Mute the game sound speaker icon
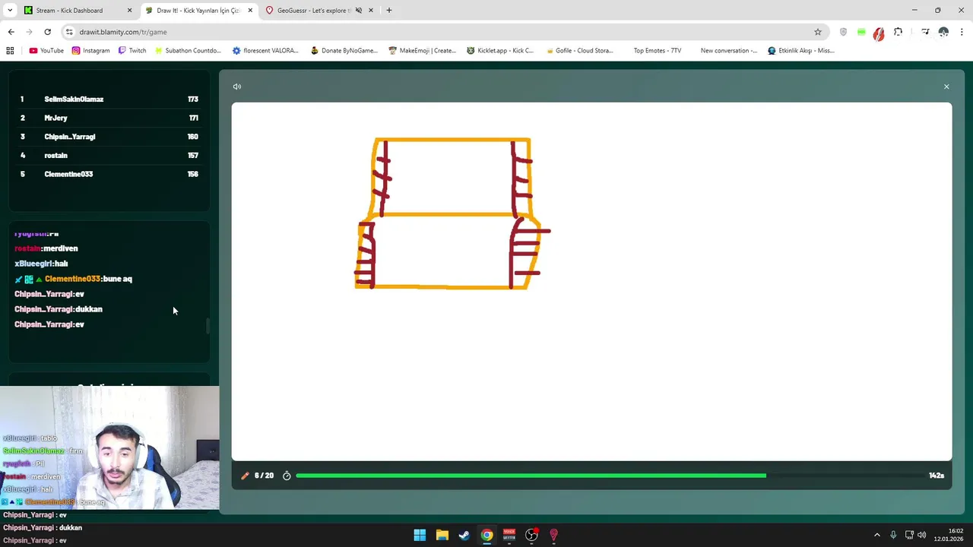 coord(237,87)
